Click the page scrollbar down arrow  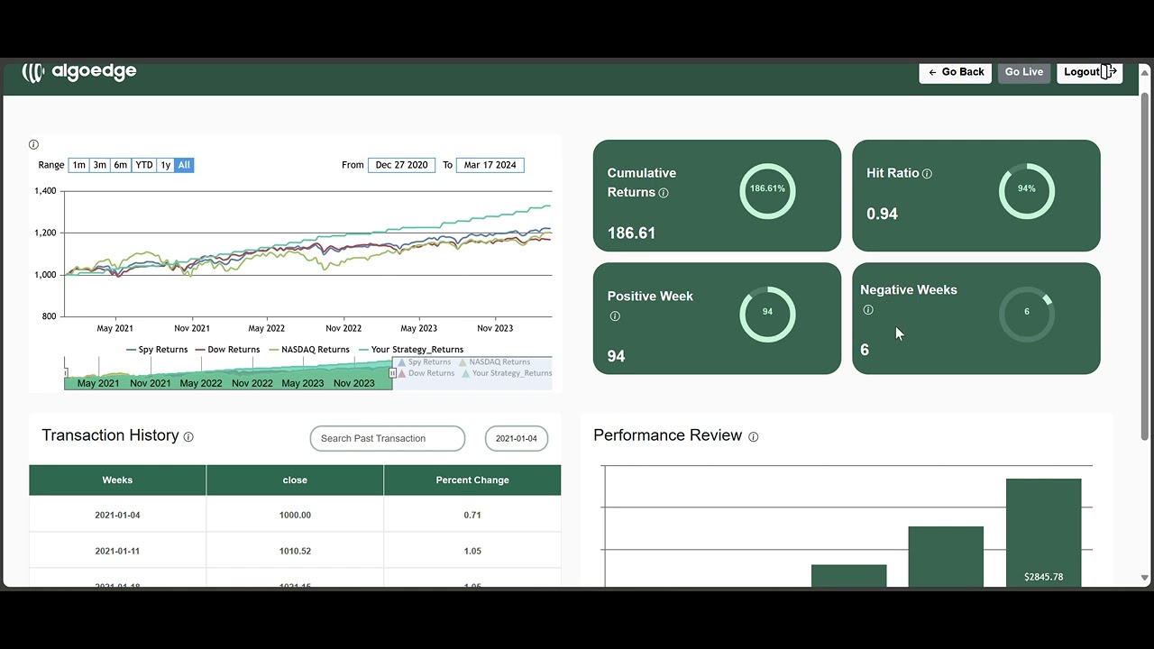tap(1145, 578)
